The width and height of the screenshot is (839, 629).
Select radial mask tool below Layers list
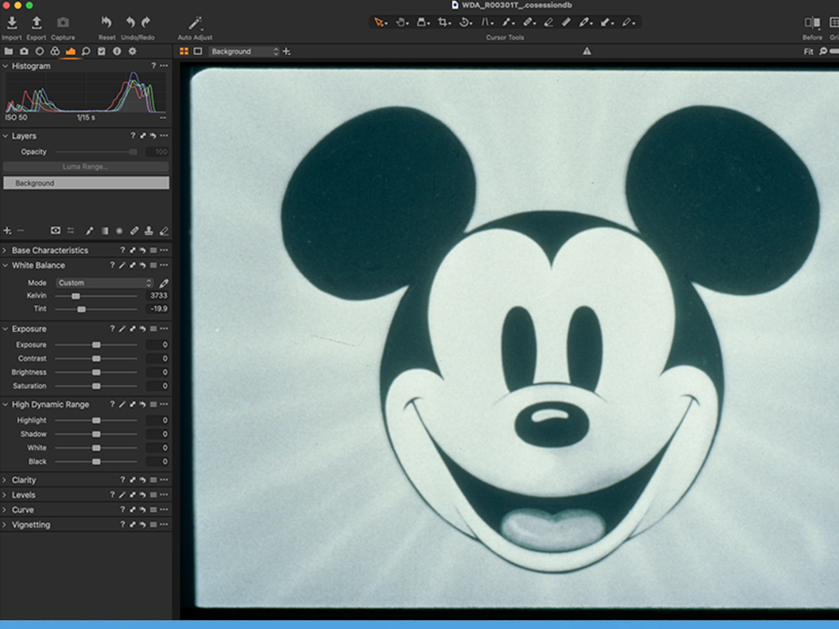[120, 231]
